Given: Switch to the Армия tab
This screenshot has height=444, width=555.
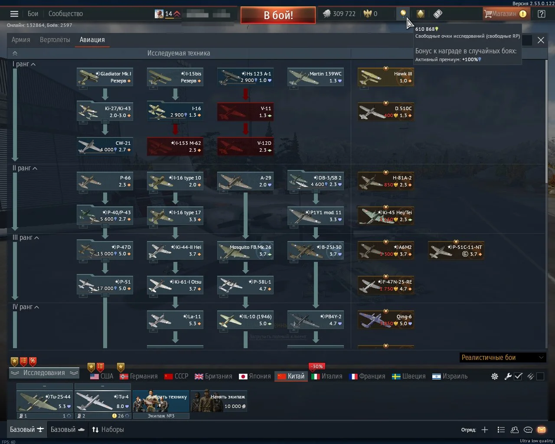Looking at the screenshot, I should click(x=21, y=40).
